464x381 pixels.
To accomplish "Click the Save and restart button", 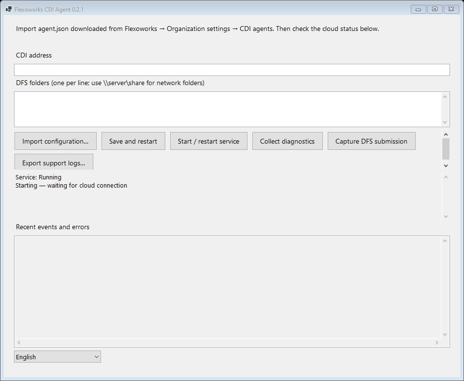I will [133, 141].
